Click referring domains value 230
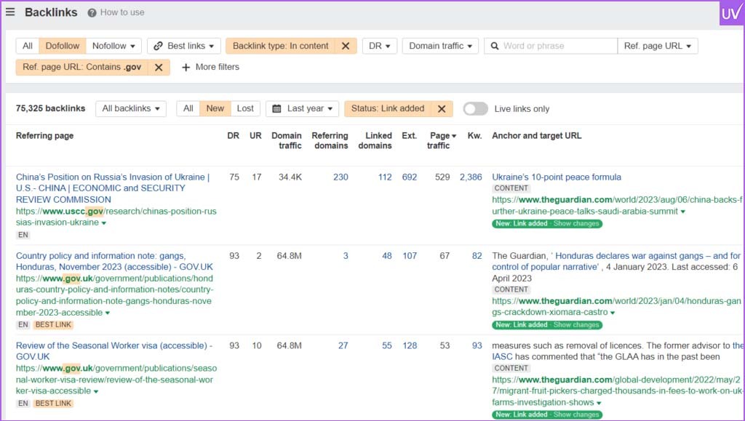 pos(340,177)
